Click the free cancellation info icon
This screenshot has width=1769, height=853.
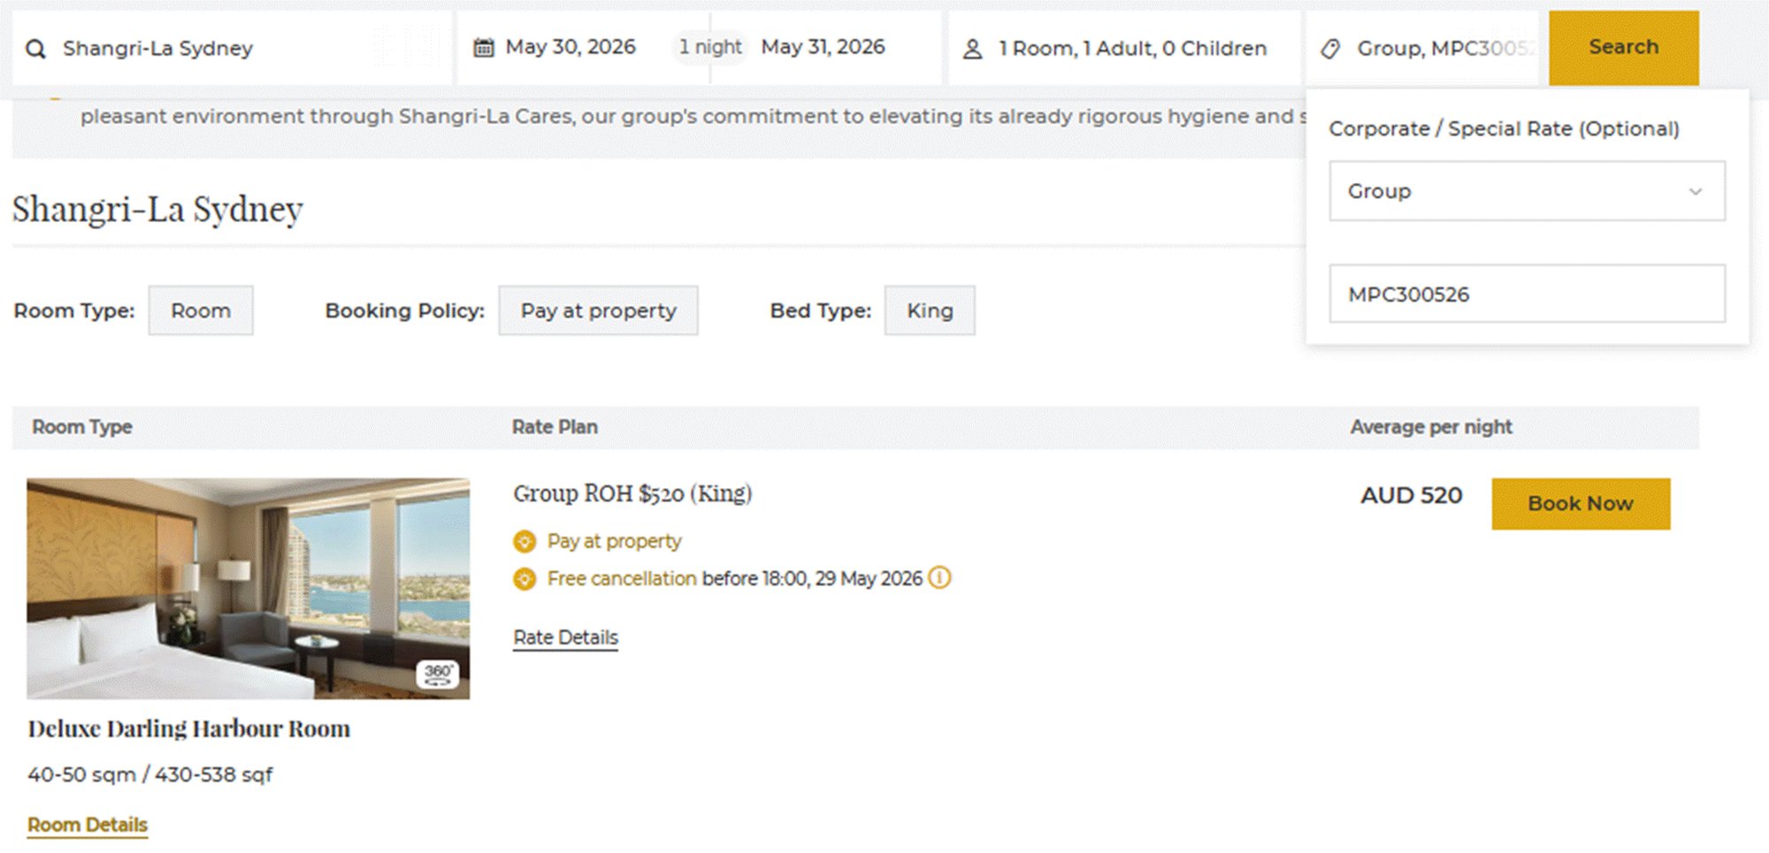point(939,578)
